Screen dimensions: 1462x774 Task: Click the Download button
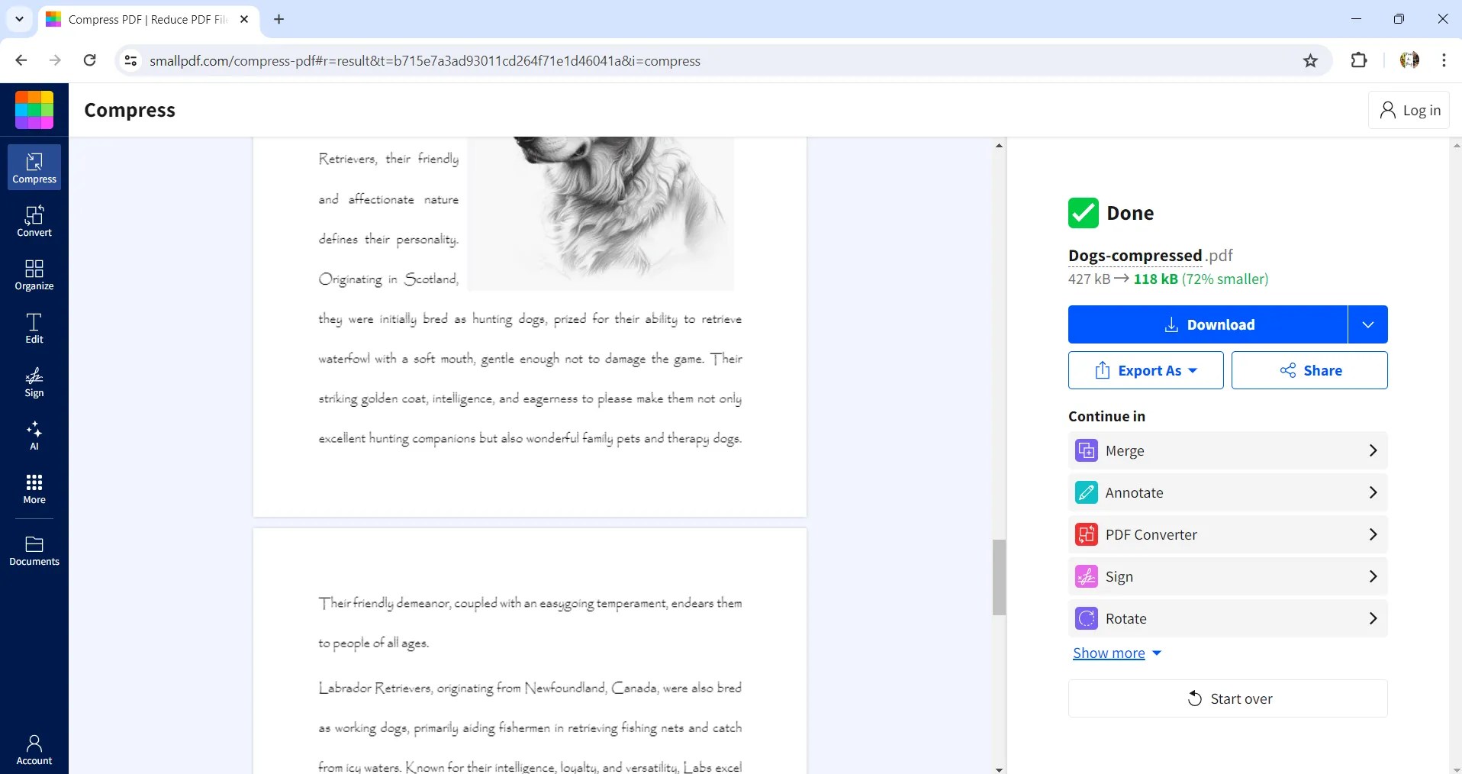[x=1210, y=324]
